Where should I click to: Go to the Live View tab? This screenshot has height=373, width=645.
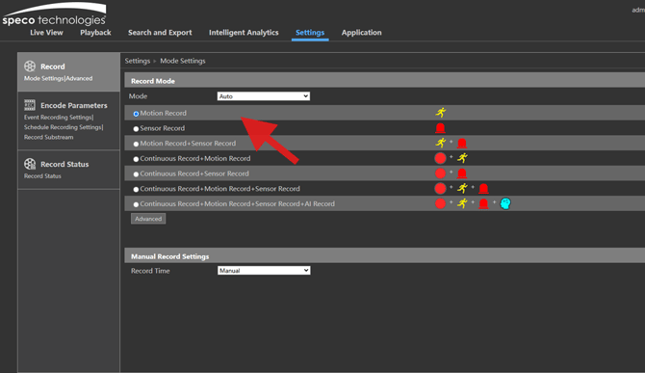[x=46, y=33]
